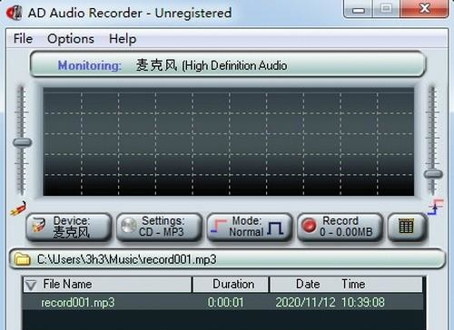Image resolution: width=454 pixels, height=330 pixels.
Task: Close the AD Audio Recorder window
Action: pyautogui.click(x=424, y=9)
